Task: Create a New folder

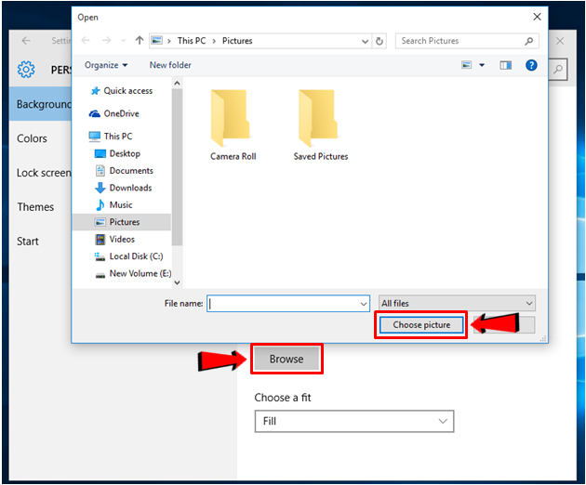Action: [170, 65]
